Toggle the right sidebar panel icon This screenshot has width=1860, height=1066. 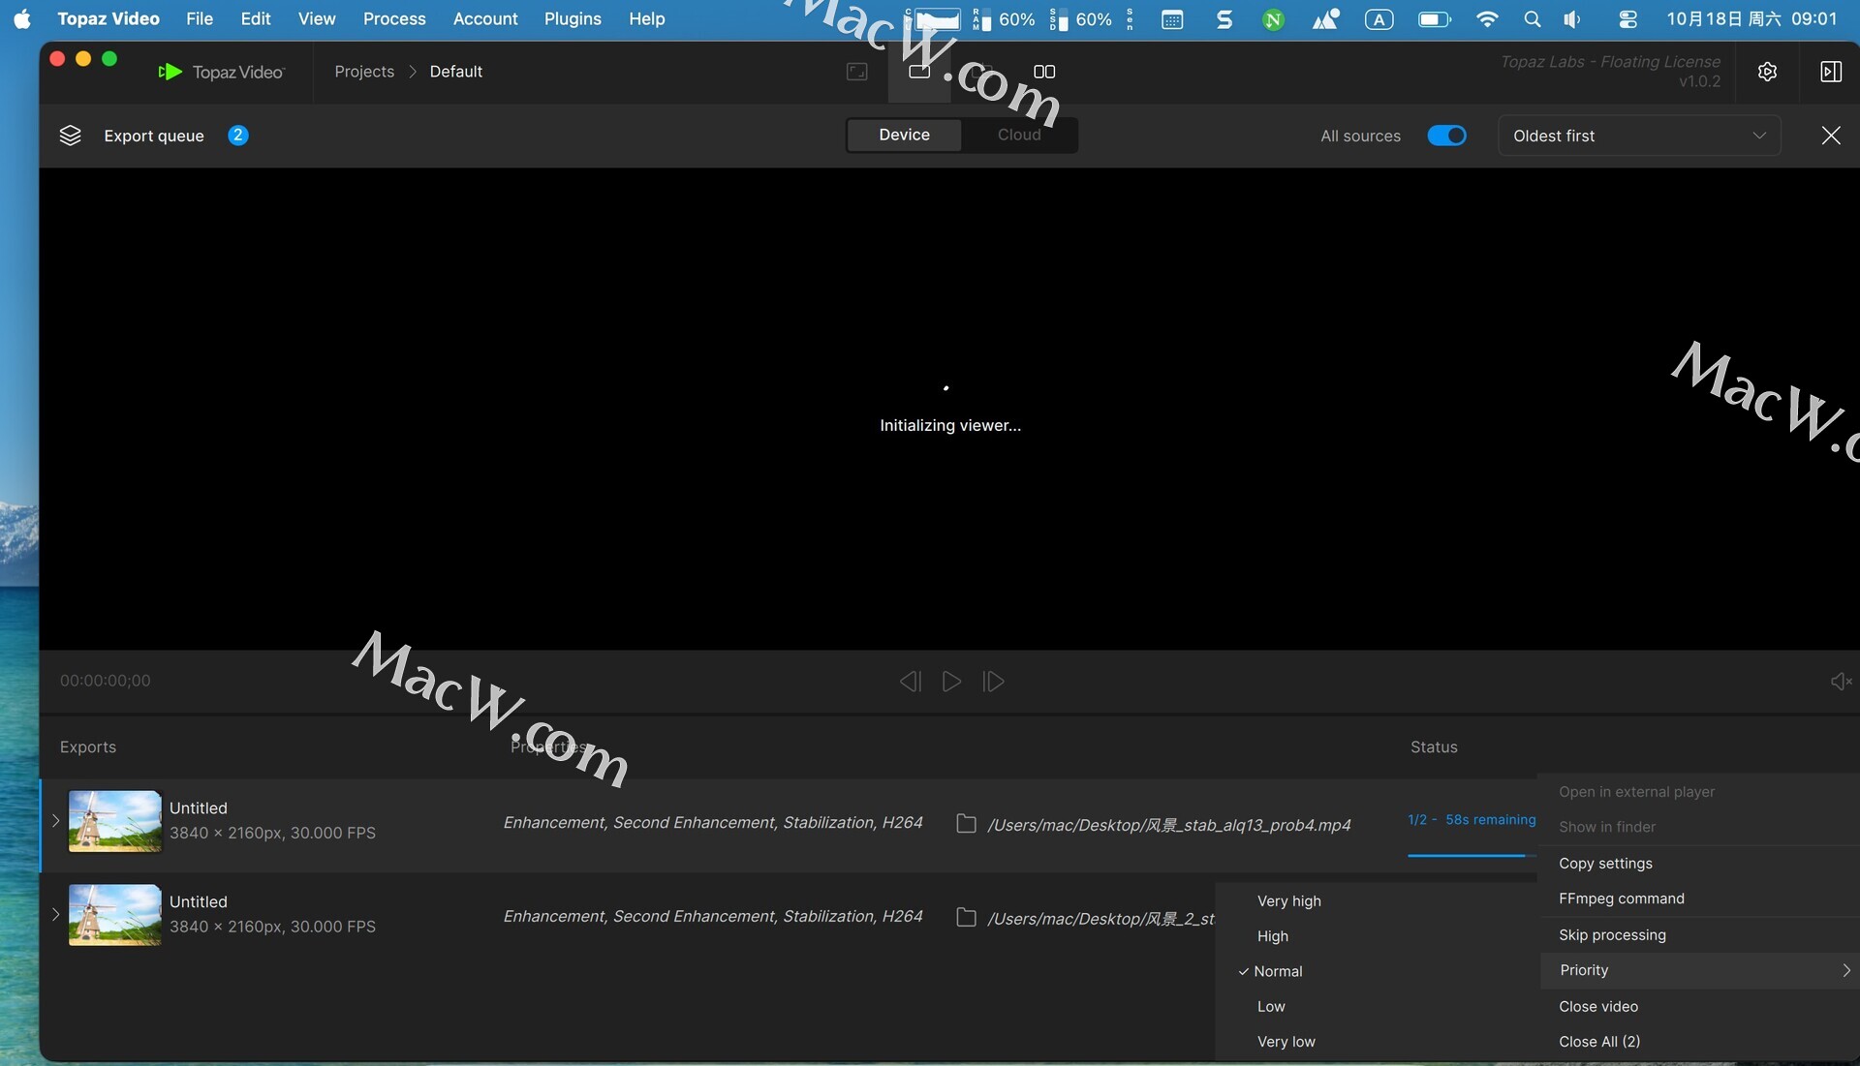(1830, 72)
